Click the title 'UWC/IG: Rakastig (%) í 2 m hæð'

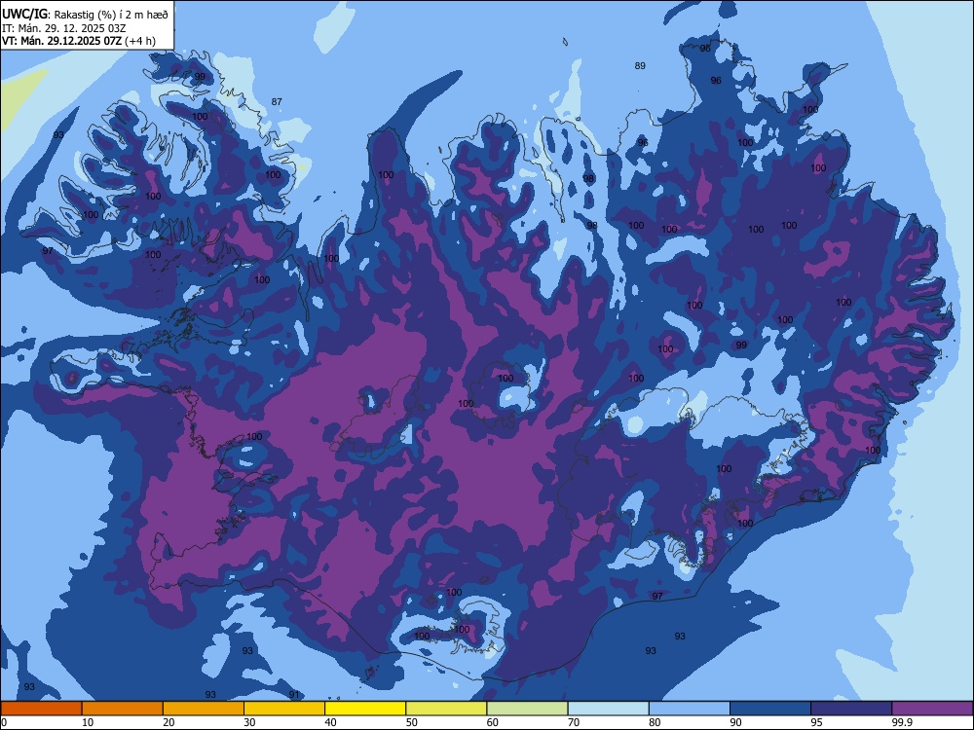click(x=85, y=15)
